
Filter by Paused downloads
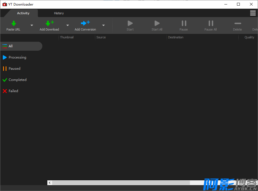pos(11,69)
